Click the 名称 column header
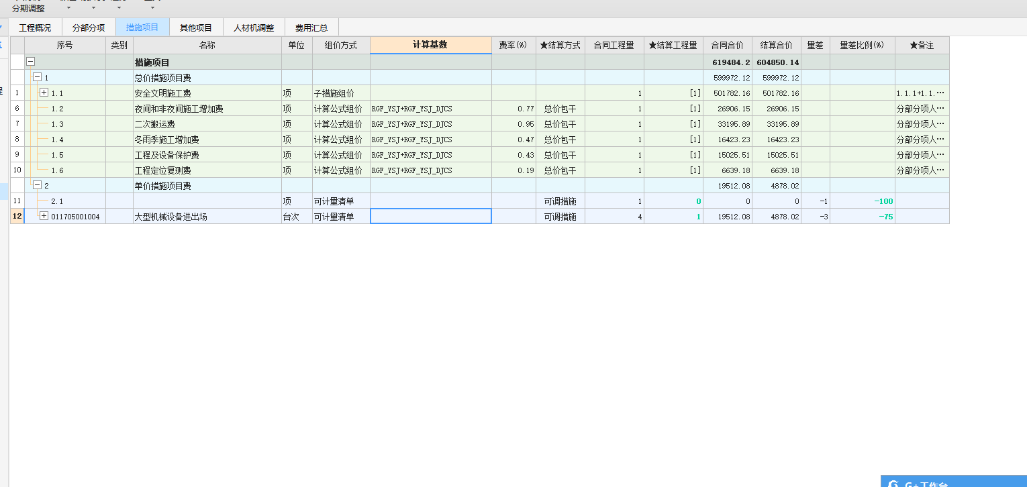This screenshot has width=1027, height=487. [x=207, y=45]
